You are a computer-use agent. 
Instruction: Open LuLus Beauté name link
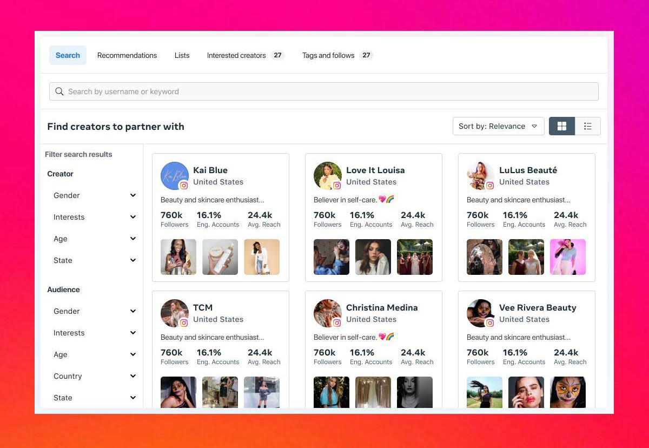pos(528,170)
